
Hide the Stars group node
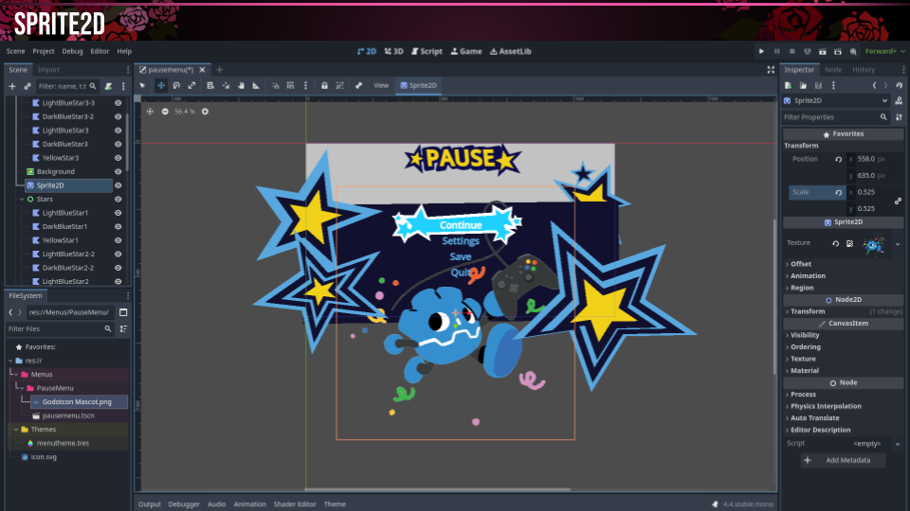click(x=118, y=200)
